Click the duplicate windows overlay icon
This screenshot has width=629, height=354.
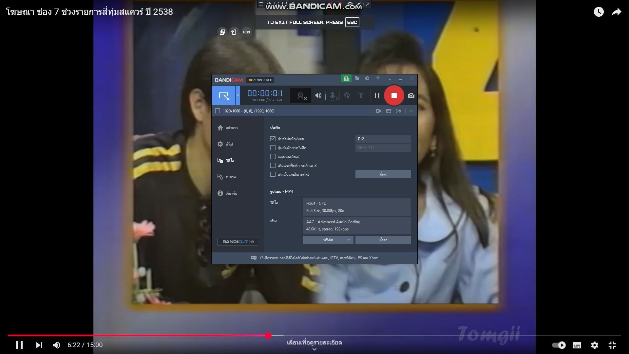click(222, 32)
